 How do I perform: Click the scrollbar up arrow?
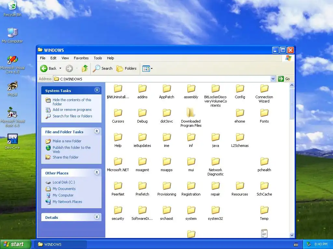click(292, 85)
